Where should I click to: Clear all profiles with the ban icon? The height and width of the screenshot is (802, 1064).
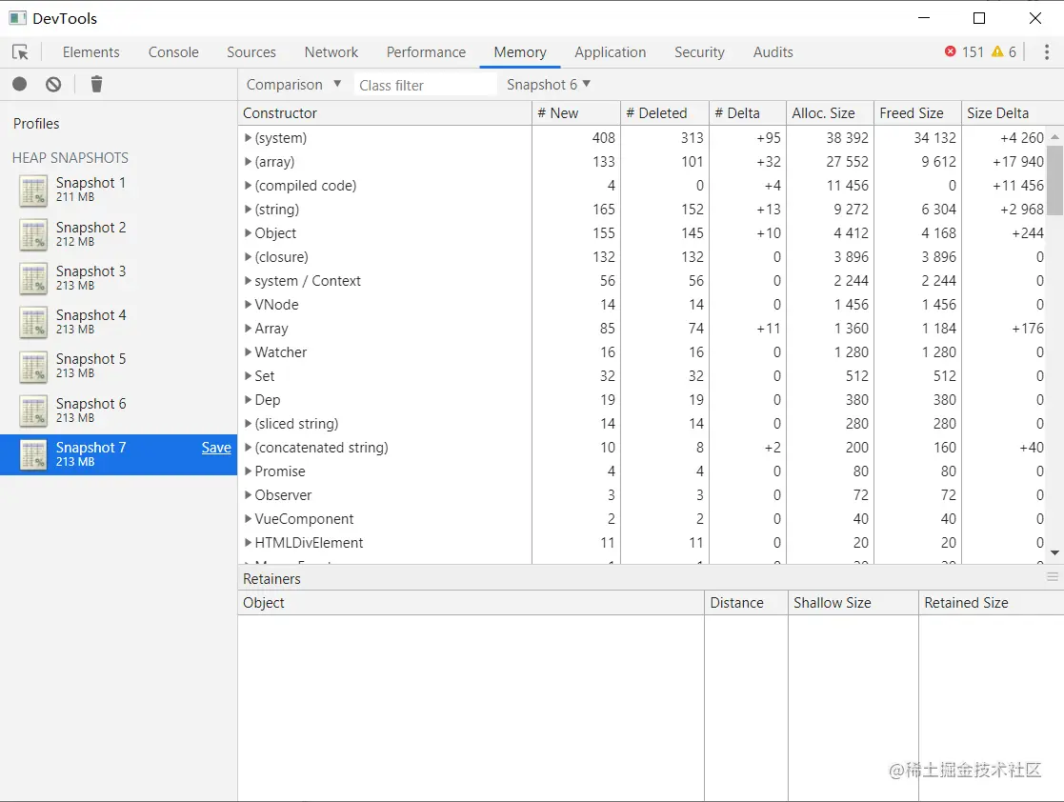click(53, 84)
